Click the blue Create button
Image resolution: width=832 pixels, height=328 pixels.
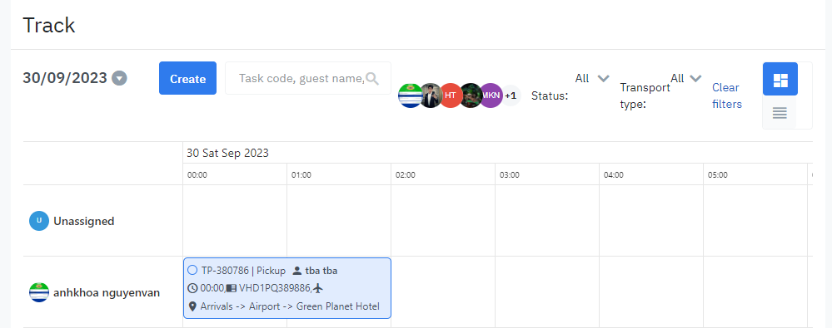pos(188,78)
